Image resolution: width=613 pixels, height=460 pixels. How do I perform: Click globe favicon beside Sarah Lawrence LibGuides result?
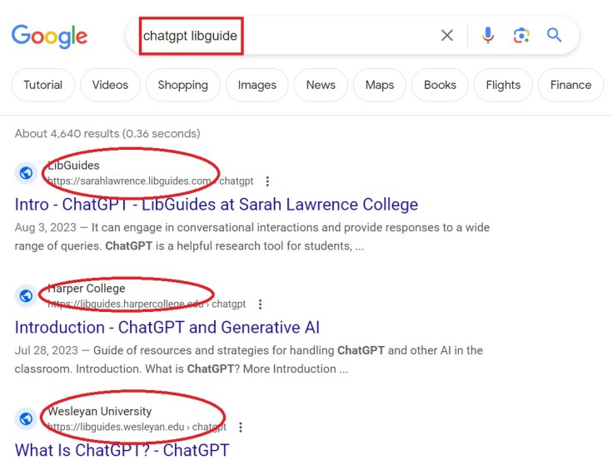point(27,173)
